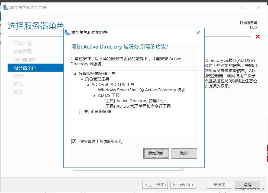Collapse the 角色管理工具 tree node

point(82,79)
